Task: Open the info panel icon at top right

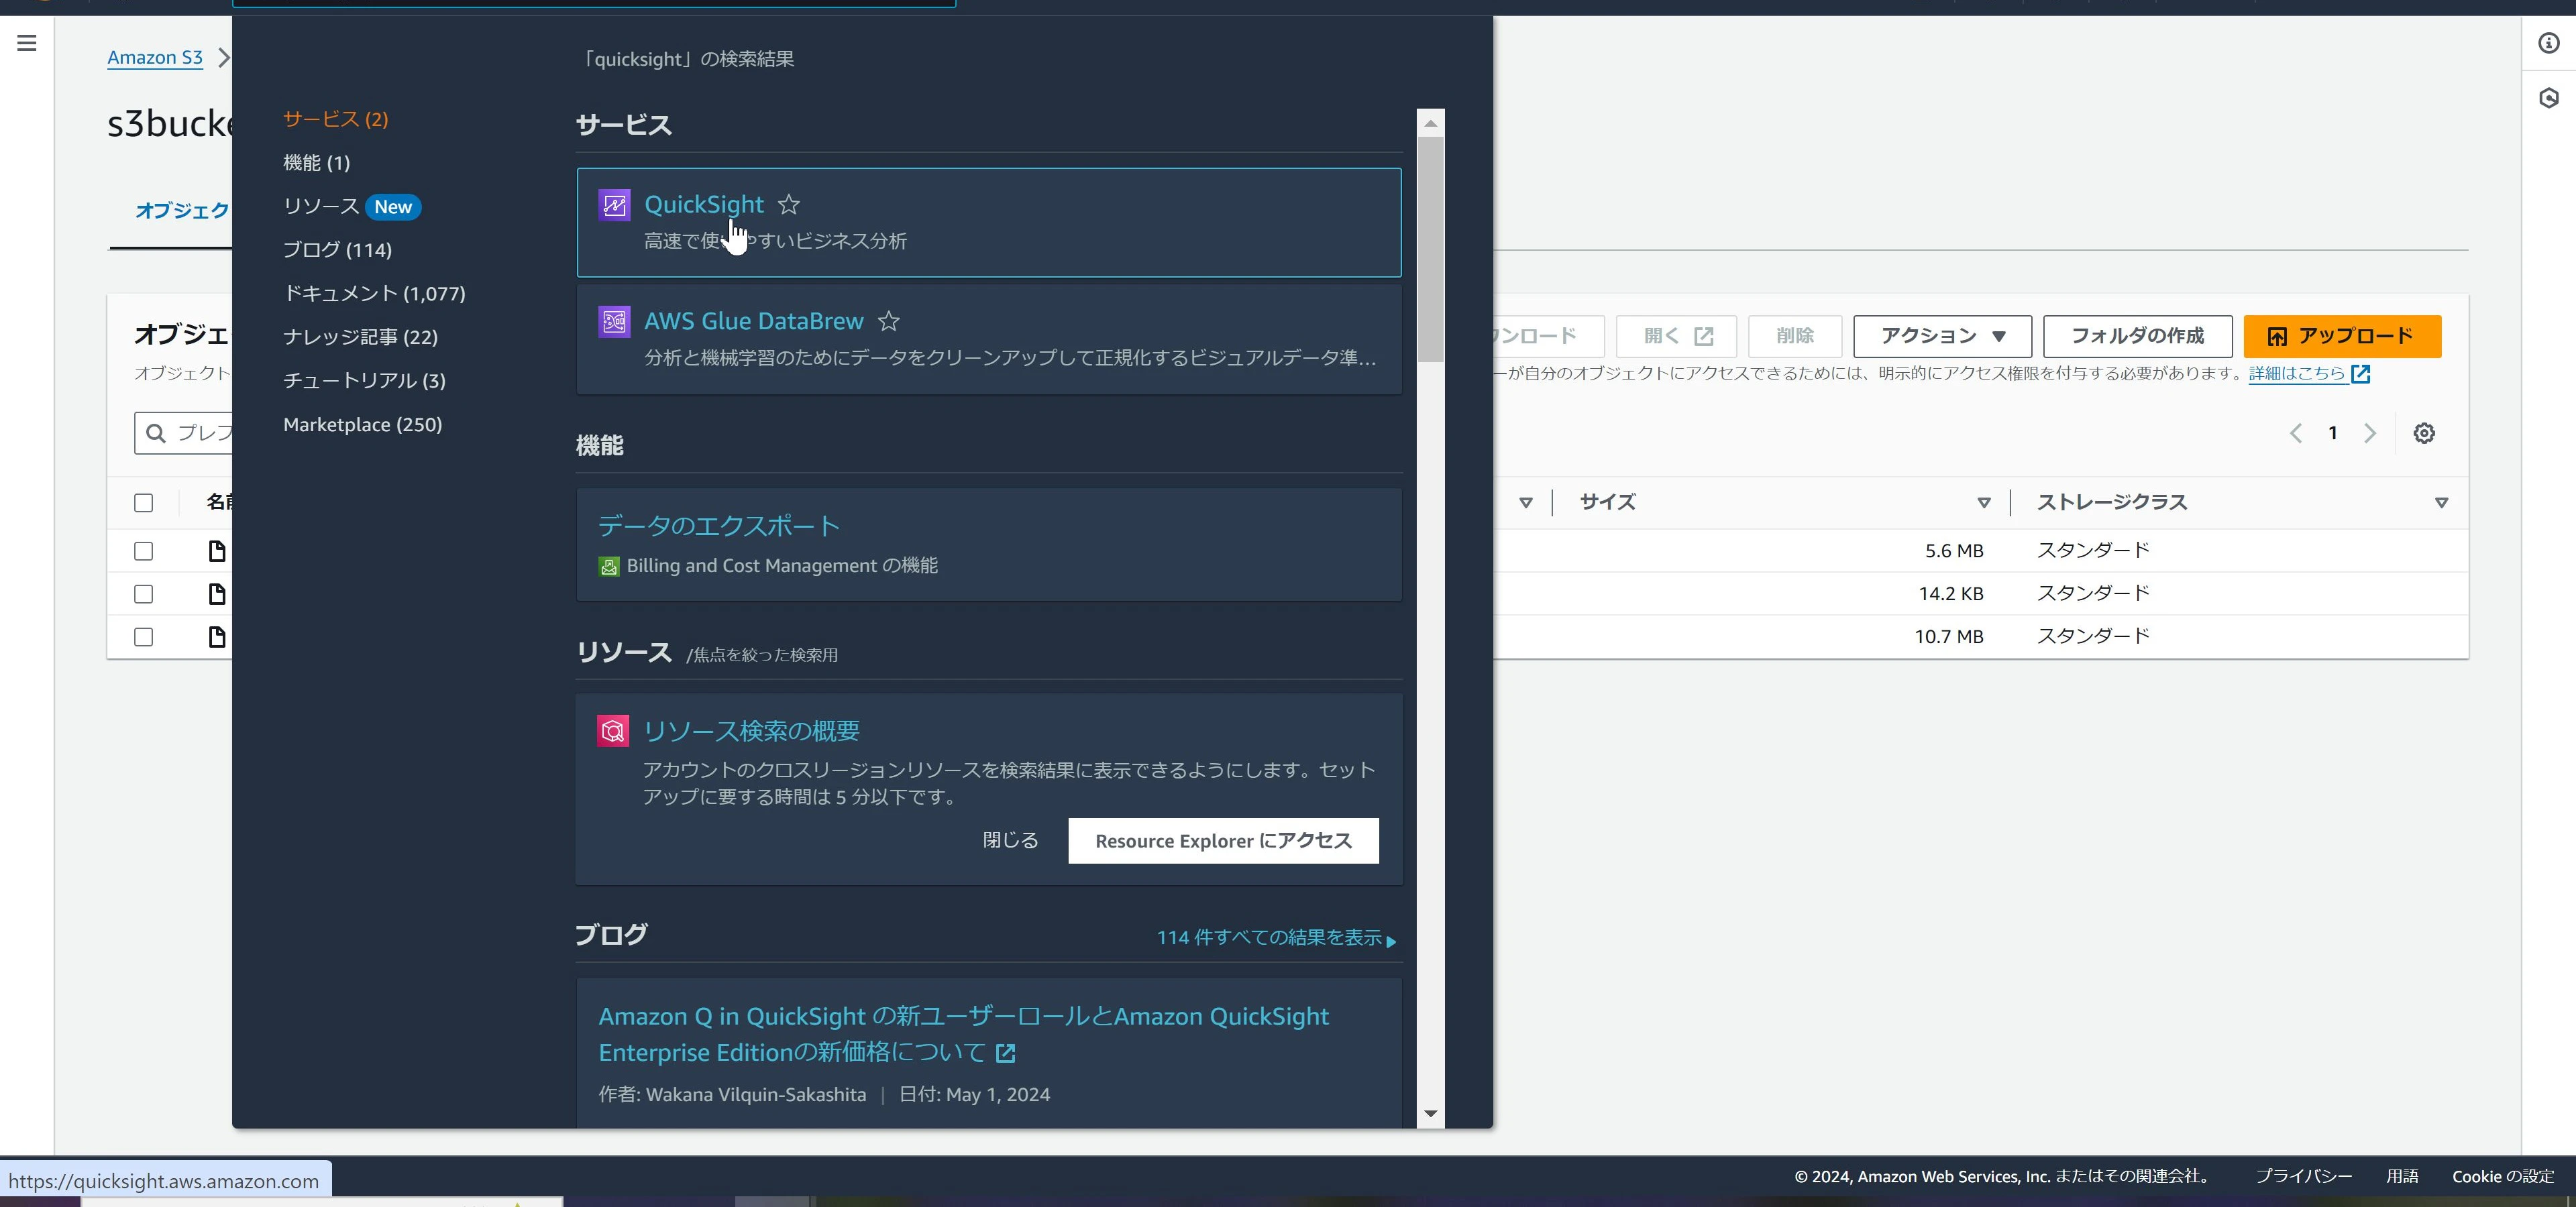Action: point(2548,43)
